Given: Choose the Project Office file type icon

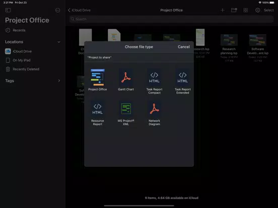Looking at the screenshot, I should (x=98, y=77).
